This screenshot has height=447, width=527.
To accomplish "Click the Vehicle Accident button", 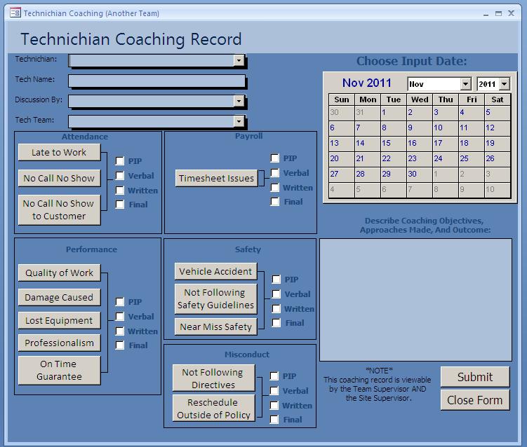I will [x=215, y=271].
